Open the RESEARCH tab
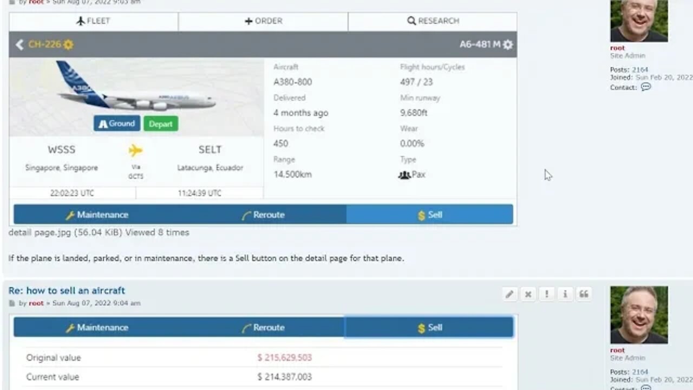The height and width of the screenshot is (390, 693). [433, 21]
